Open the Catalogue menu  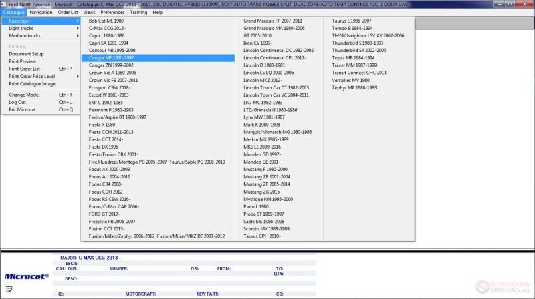13,12
